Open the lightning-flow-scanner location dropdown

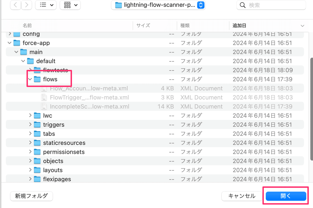click(201, 5)
